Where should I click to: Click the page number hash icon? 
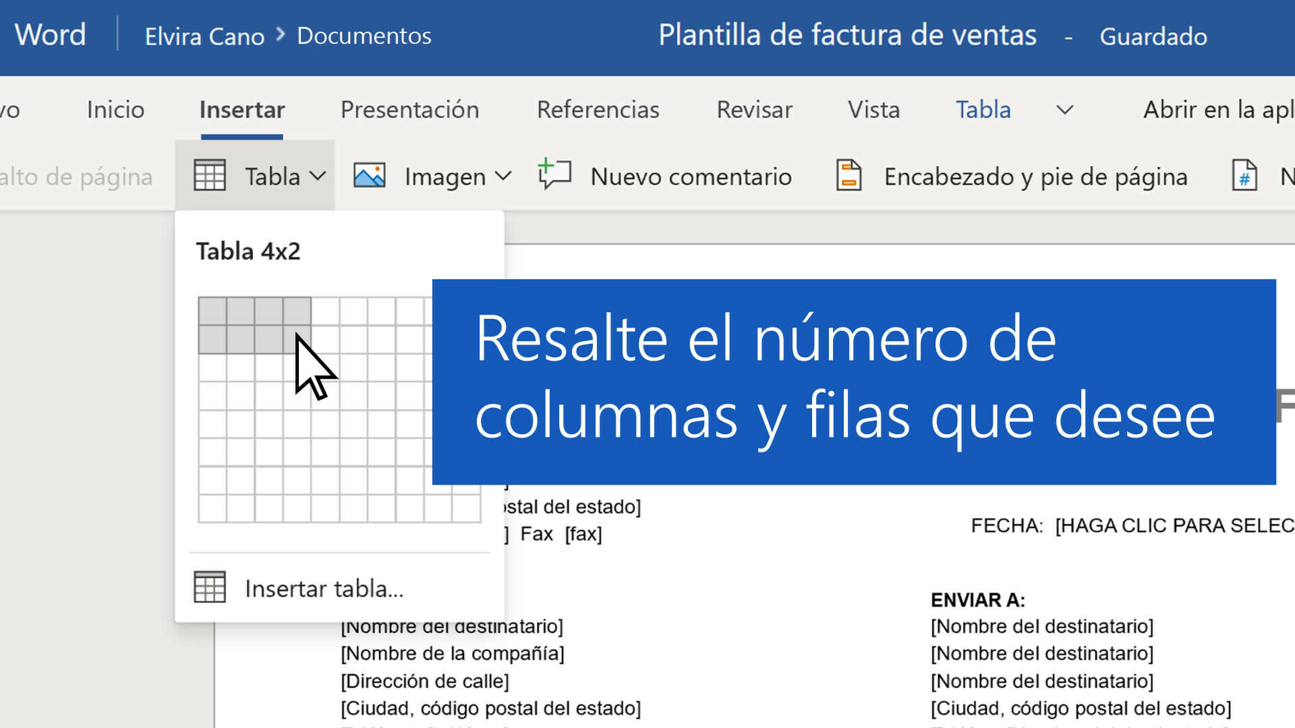point(1244,175)
